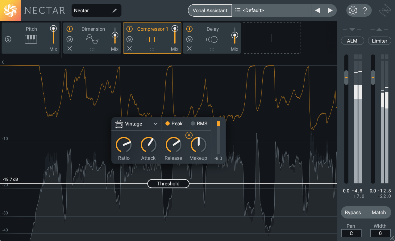
Task: Click the Vintage TV icon in the compressor panel
Action: coord(118,123)
